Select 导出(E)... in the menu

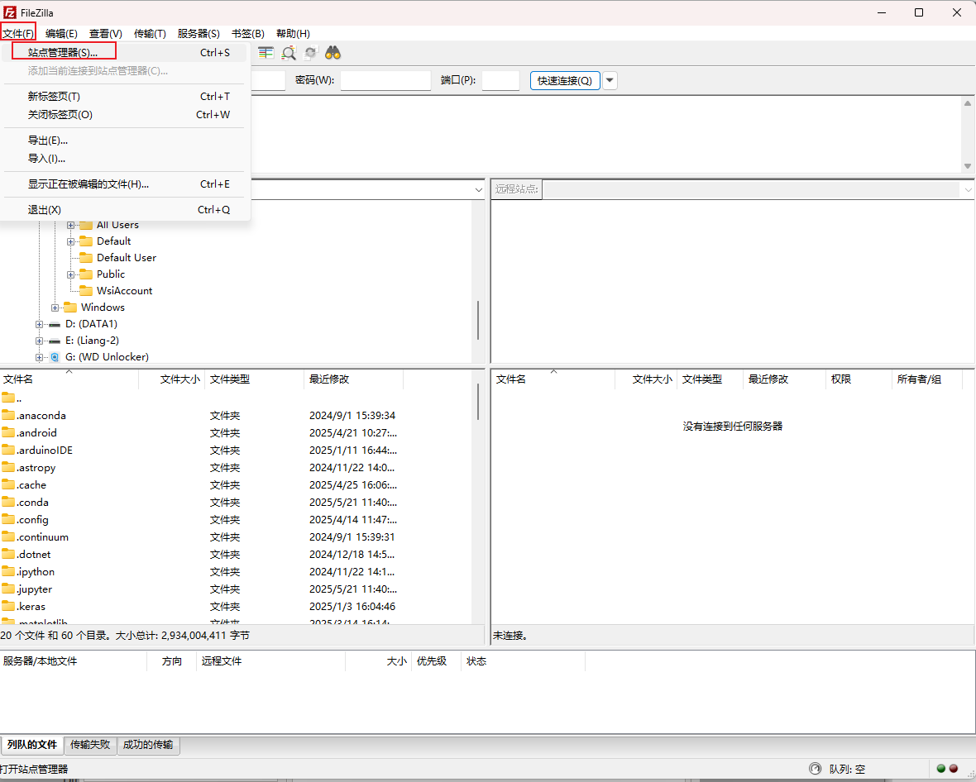pos(125,140)
